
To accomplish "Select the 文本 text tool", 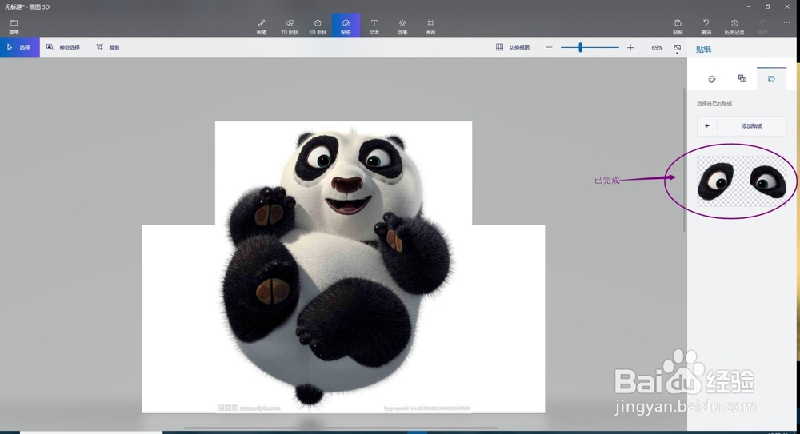I will click(374, 26).
